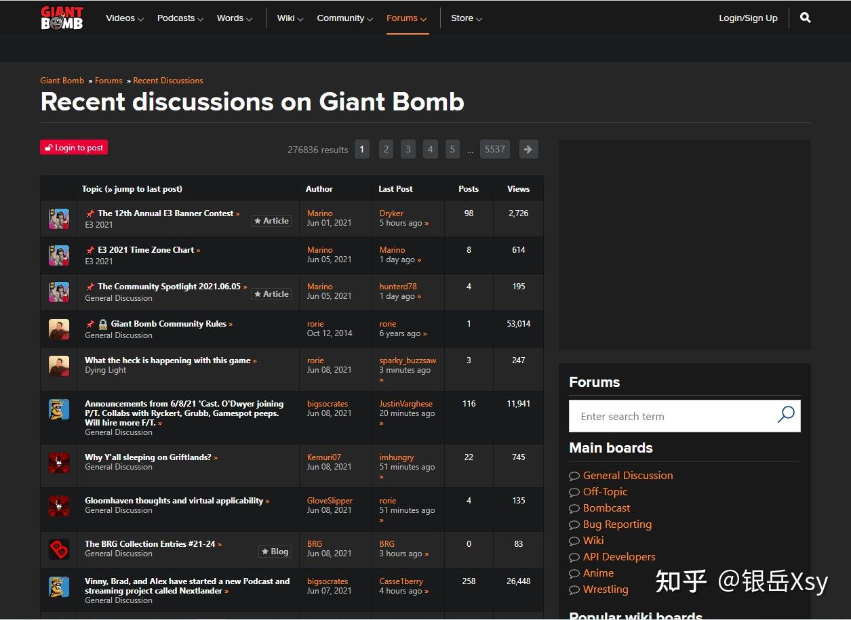
Task: Open the Store menu
Action: pyautogui.click(x=466, y=18)
